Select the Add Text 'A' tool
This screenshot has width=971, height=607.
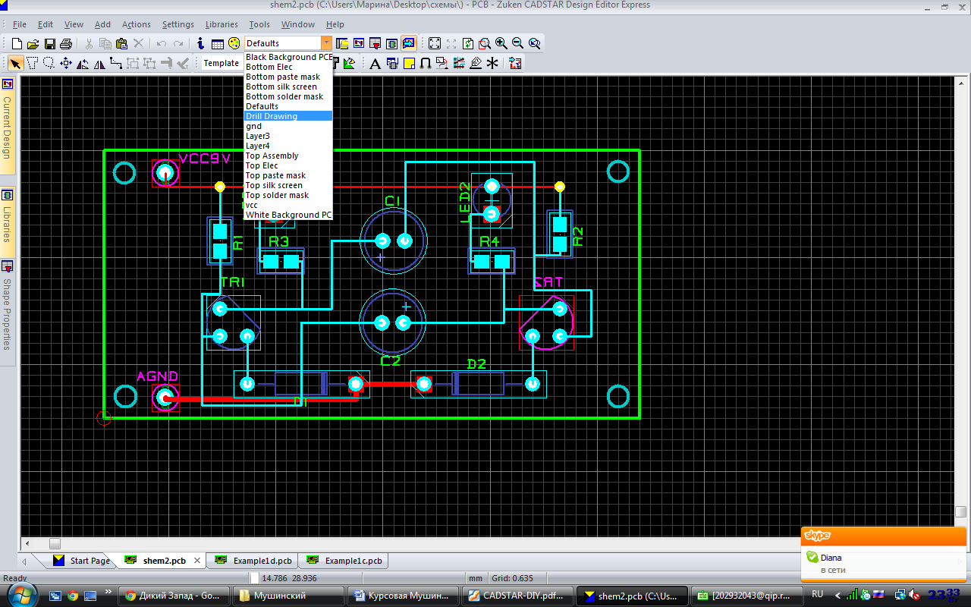[x=375, y=63]
